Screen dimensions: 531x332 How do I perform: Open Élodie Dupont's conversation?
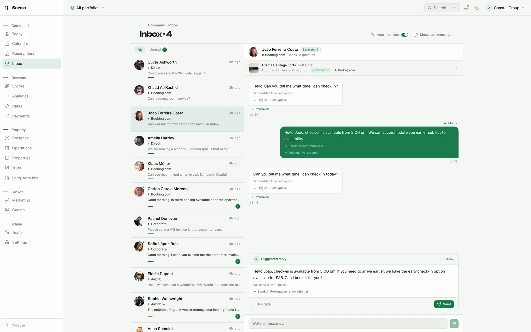(x=188, y=280)
